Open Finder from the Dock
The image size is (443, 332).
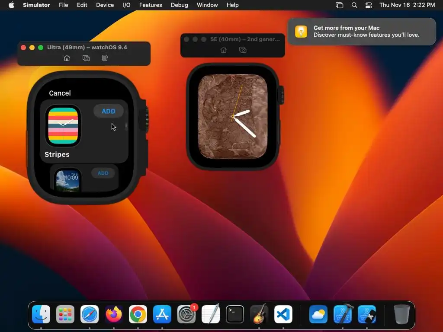[x=41, y=314]
